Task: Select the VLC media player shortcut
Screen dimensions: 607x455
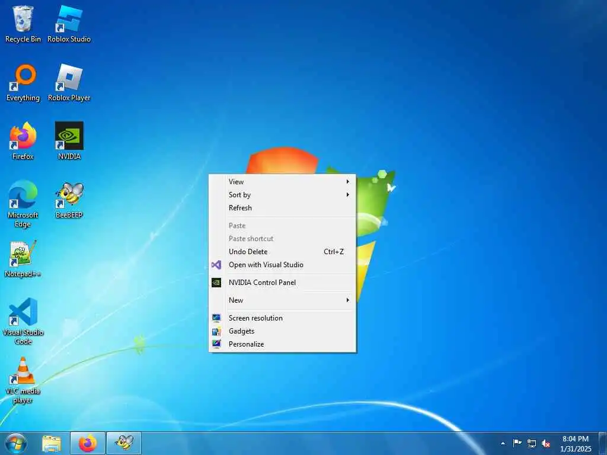Action: click(x=23, y=380)
